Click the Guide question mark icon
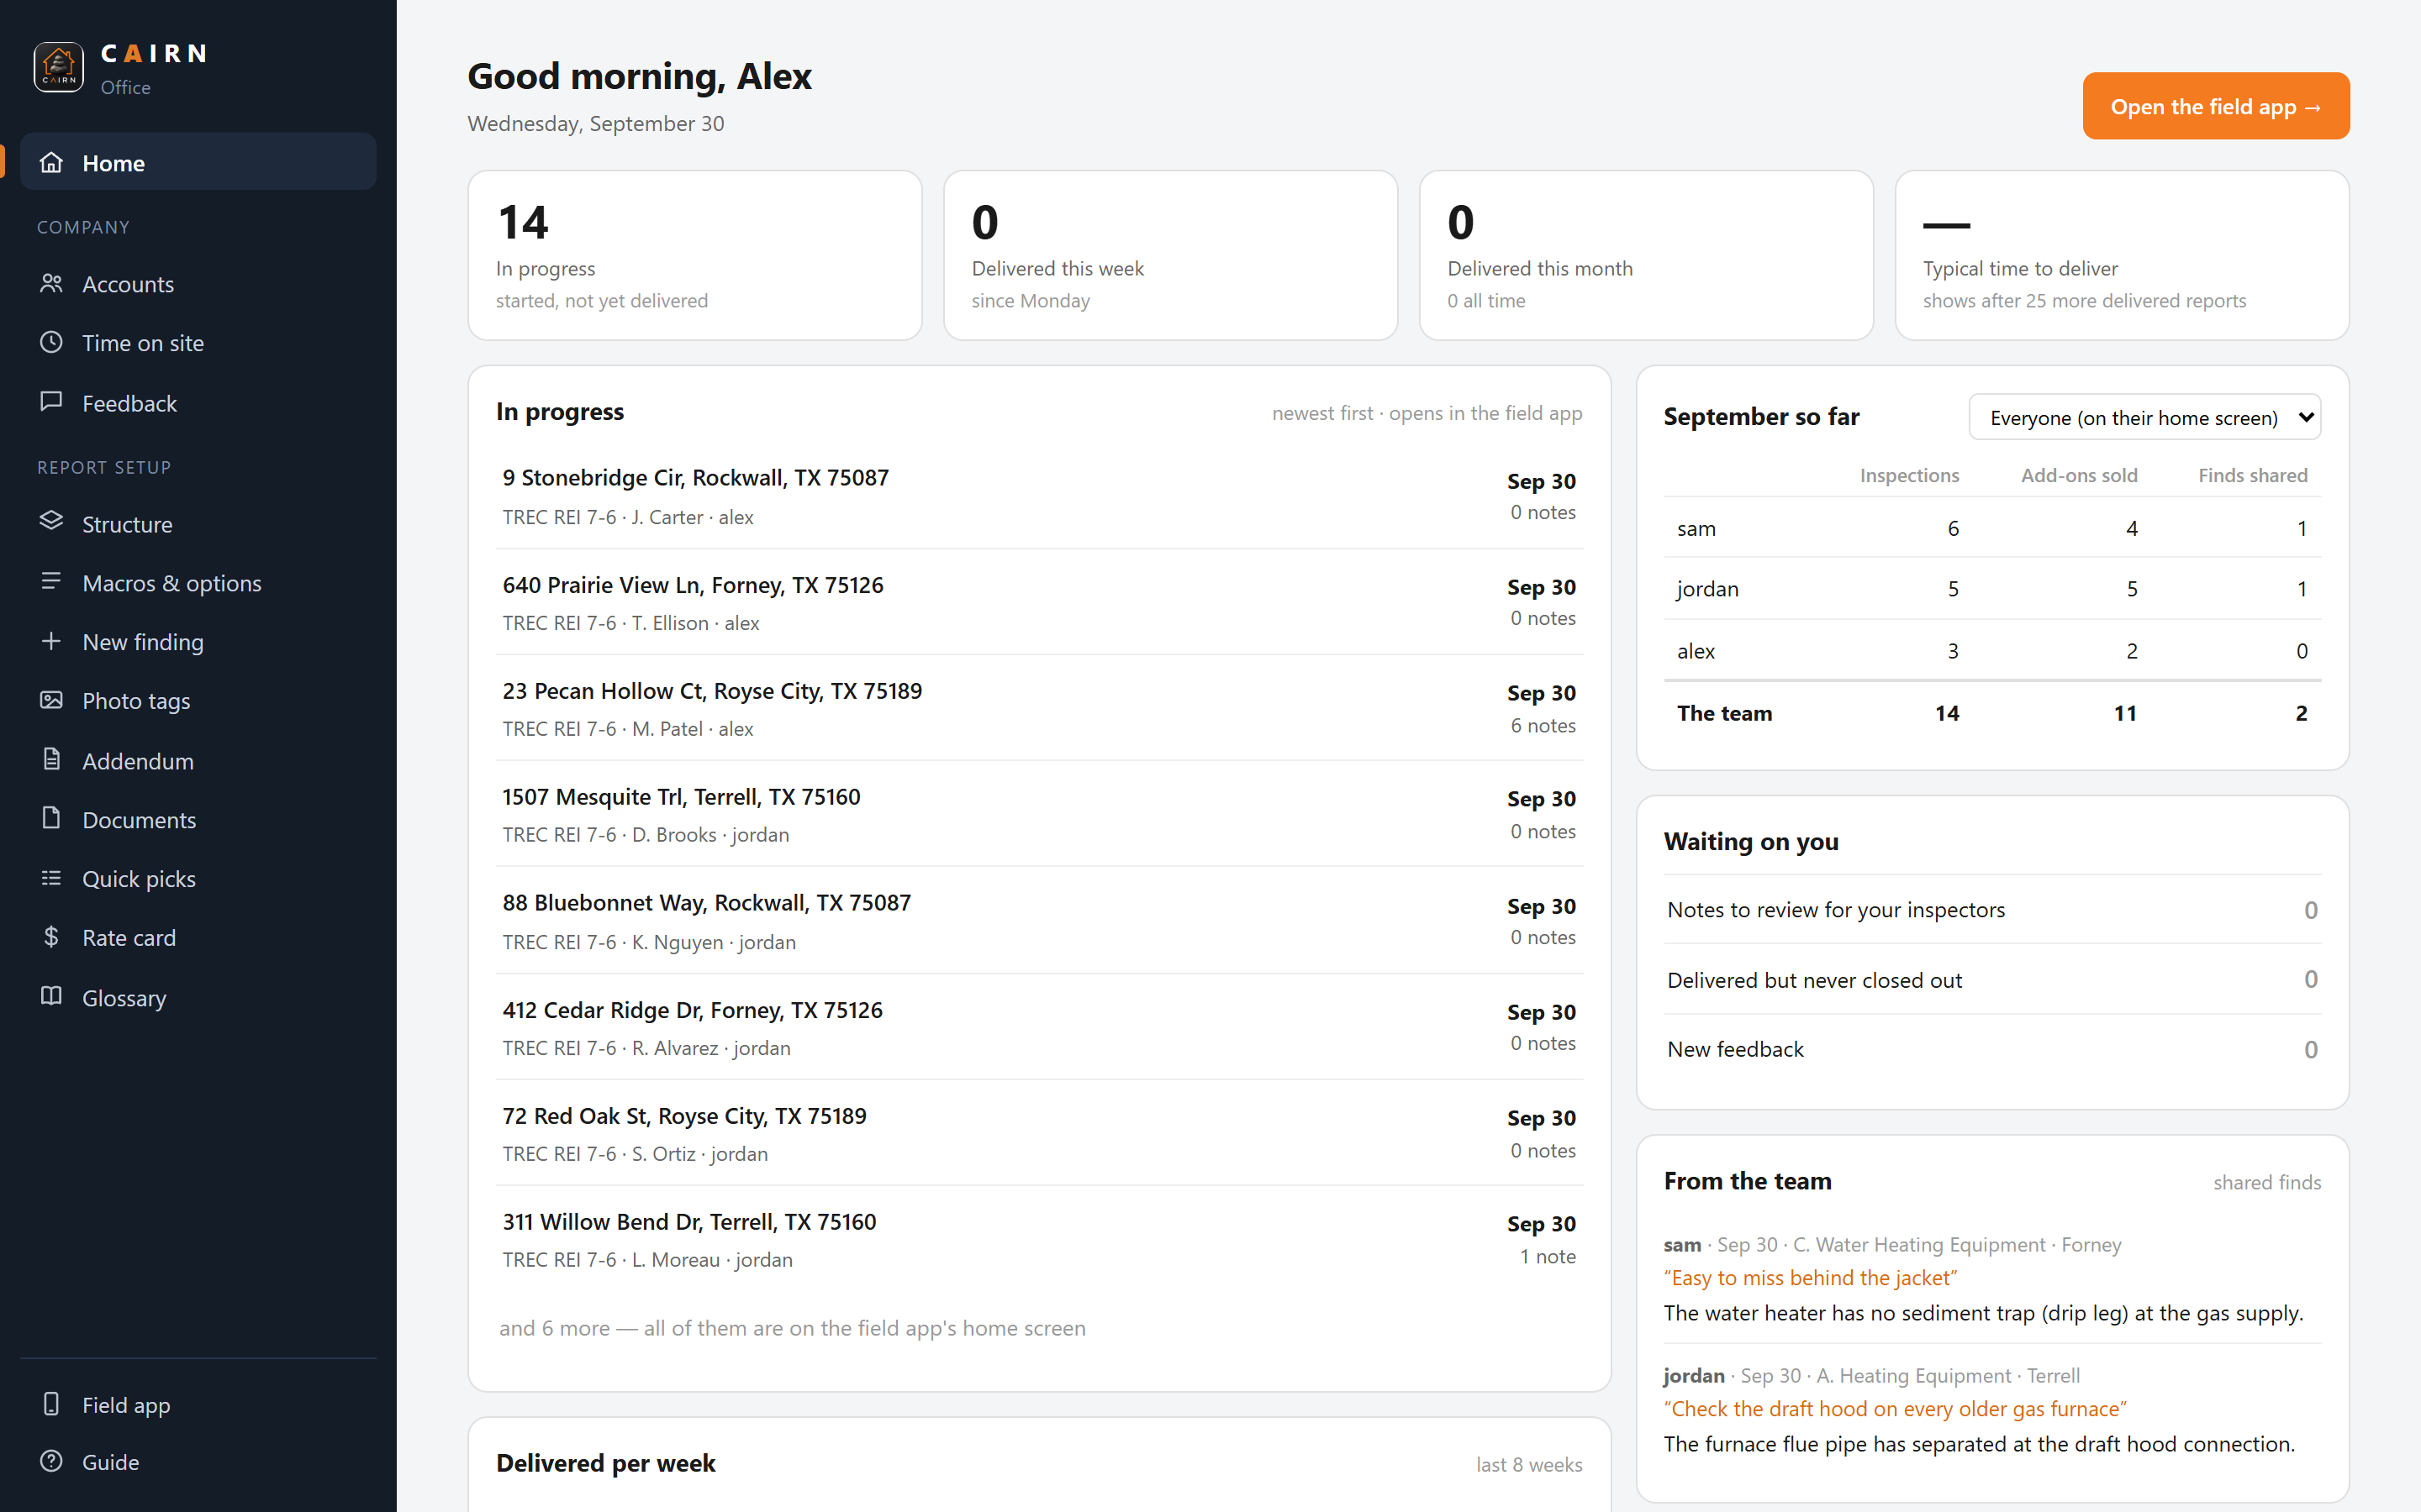 coord(51,1461)
